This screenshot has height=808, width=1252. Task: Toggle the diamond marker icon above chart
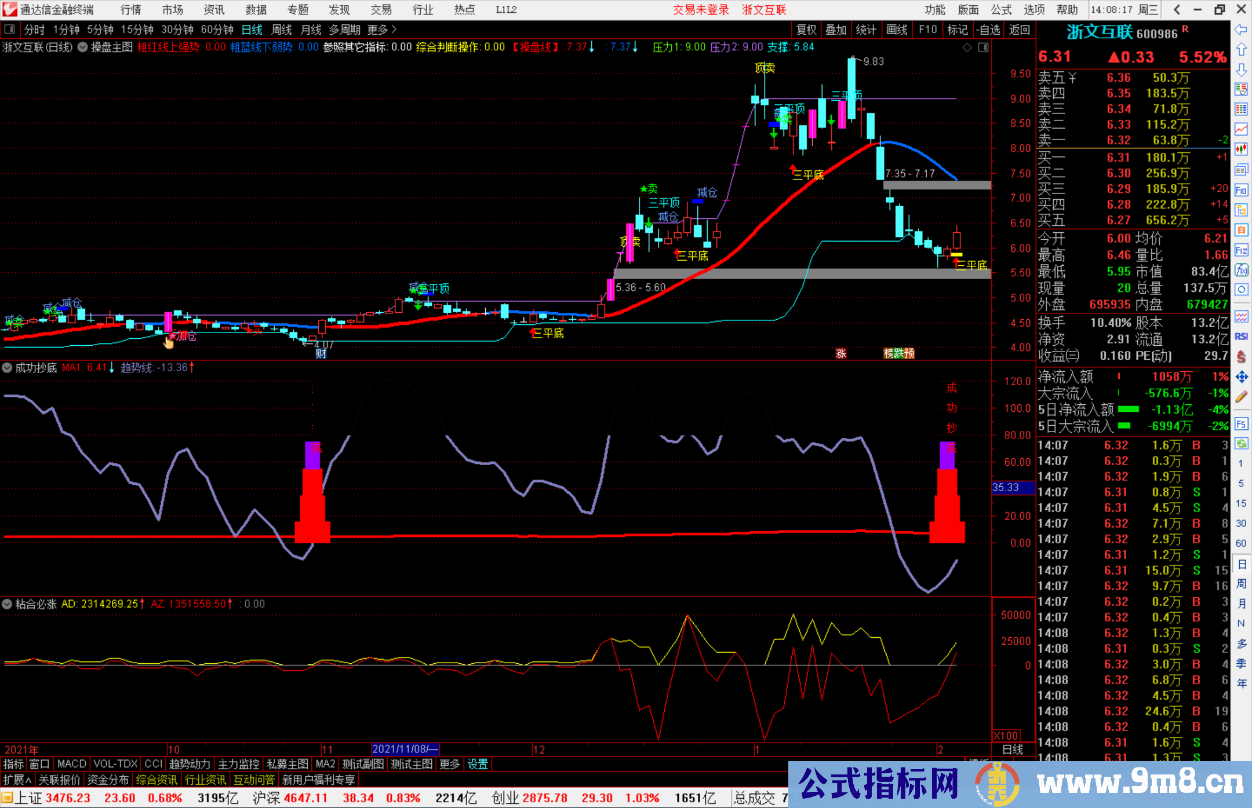click(967, 47)
